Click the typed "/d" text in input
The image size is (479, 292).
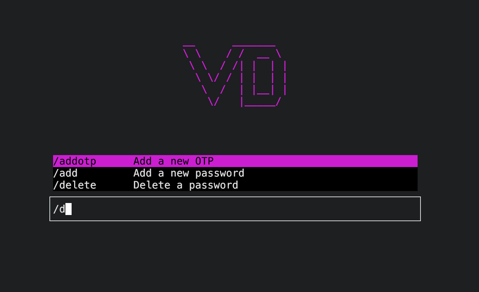(59, 209)
